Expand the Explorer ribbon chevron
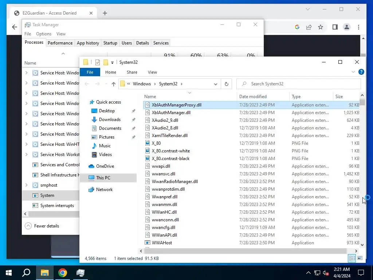Screen dimensions: 373x280 [x=353, y=72]
